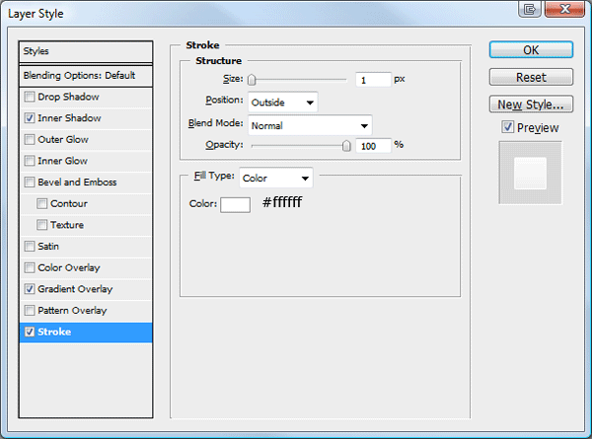Open the Fill Type dropdown
Viewport: 592px width, 439px height.
[x=276, y=178]
